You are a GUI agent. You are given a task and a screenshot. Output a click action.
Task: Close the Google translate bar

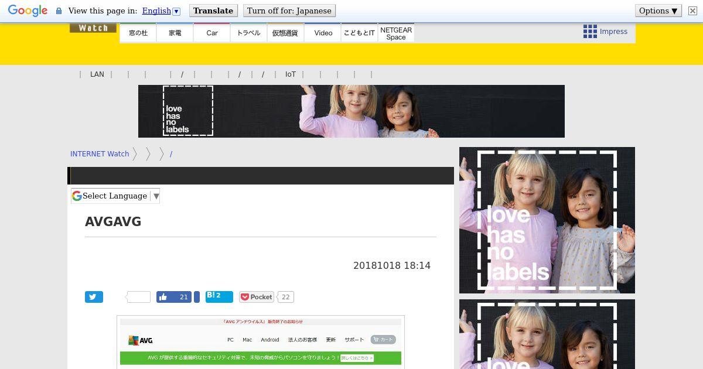(x=692, y=11)
